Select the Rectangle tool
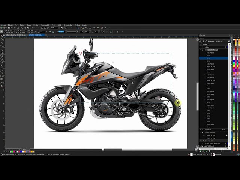Viewport: 240px width, 180px height. [x=1, y=55]
